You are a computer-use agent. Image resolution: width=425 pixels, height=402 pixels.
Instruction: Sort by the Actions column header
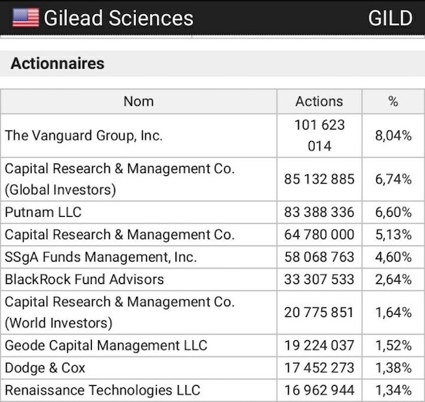point(319,102)
